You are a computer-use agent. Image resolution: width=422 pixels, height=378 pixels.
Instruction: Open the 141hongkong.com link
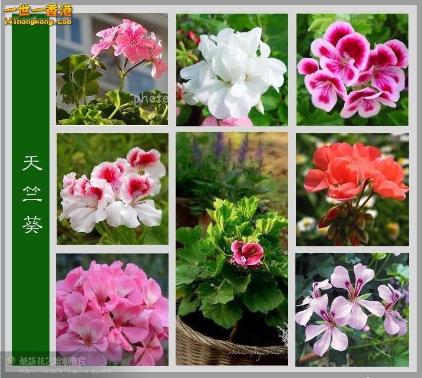point(38,22)
